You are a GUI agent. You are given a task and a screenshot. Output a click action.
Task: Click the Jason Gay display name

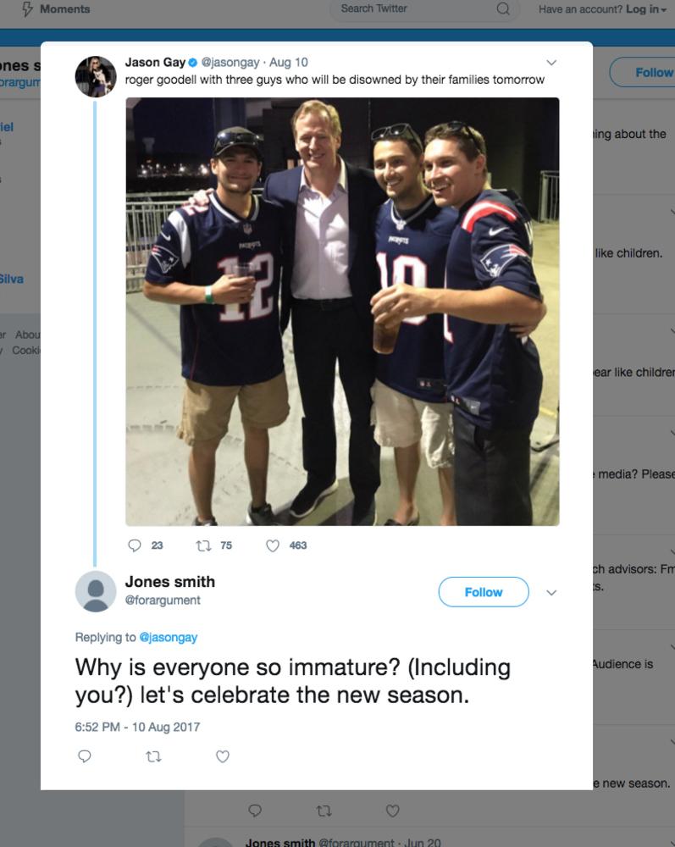click(x=155, y=62)
